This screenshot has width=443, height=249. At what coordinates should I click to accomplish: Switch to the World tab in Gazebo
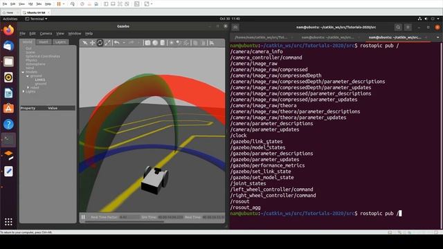28,41
